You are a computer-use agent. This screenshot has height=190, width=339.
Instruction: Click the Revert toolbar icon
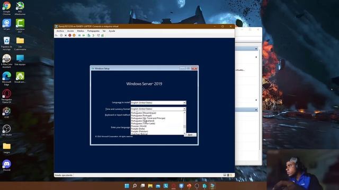click(93, 35)
